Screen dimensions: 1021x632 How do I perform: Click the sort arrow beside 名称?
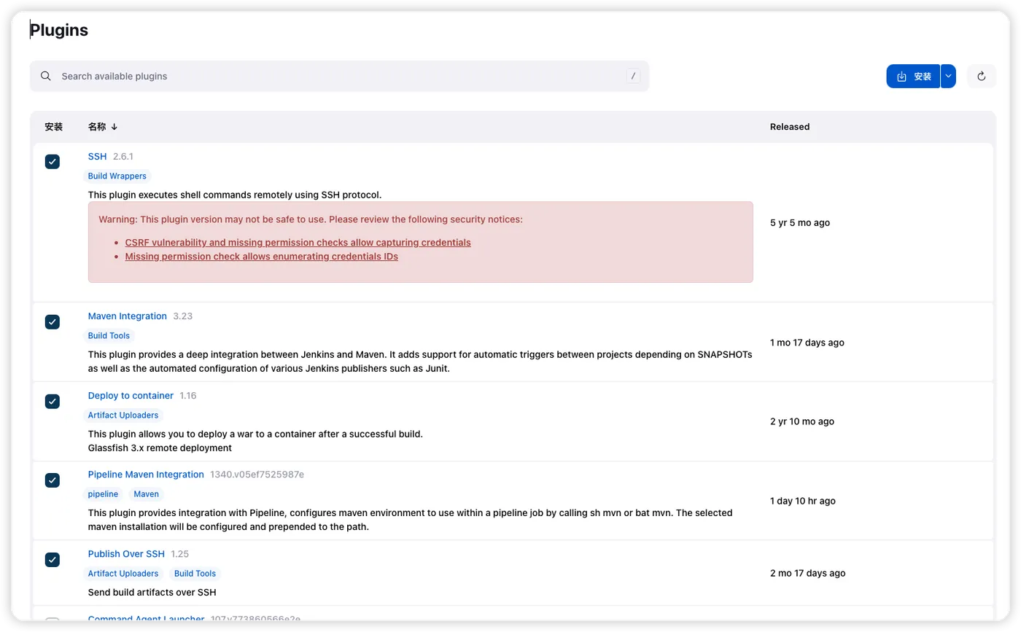click(x=114, y=127)
